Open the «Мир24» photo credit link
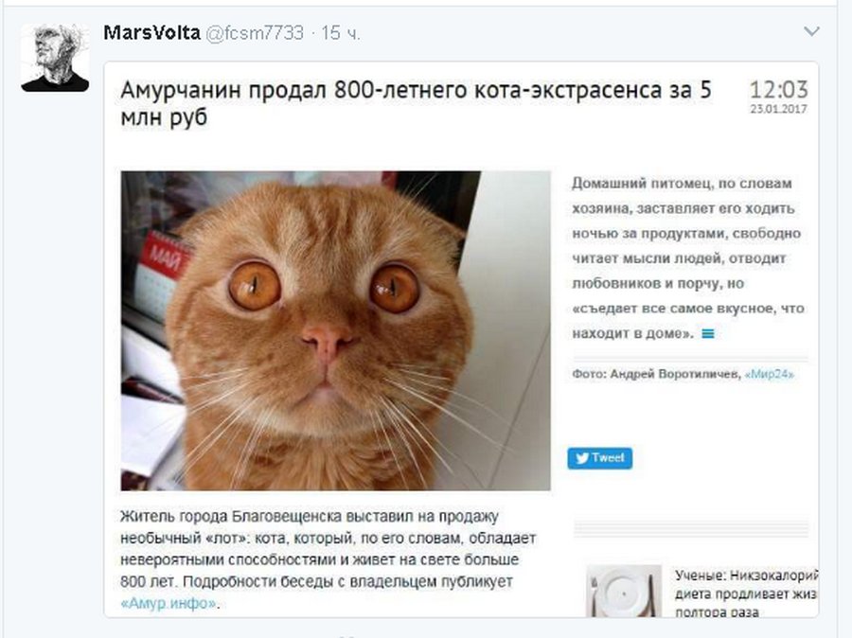Screen dimensions: 852x638 click(x=769, y=374)
